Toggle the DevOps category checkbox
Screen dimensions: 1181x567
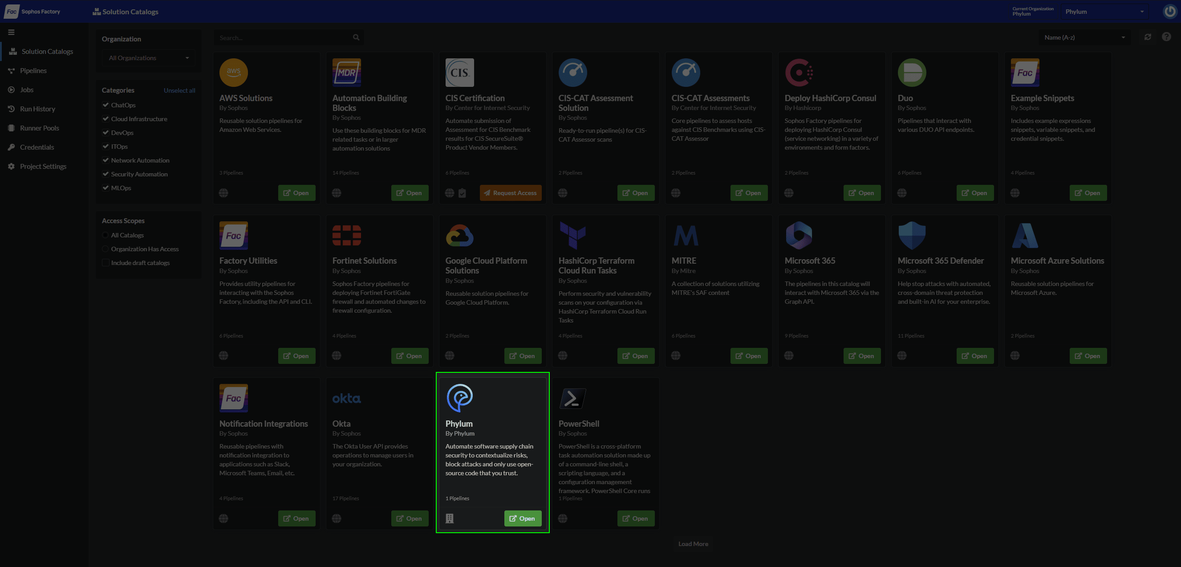pyautogui.click(x=106, y=133)
